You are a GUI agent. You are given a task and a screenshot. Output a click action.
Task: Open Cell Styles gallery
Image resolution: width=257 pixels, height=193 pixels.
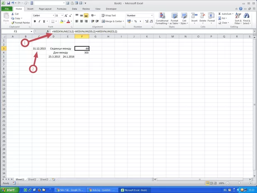[x=184, y=19]
